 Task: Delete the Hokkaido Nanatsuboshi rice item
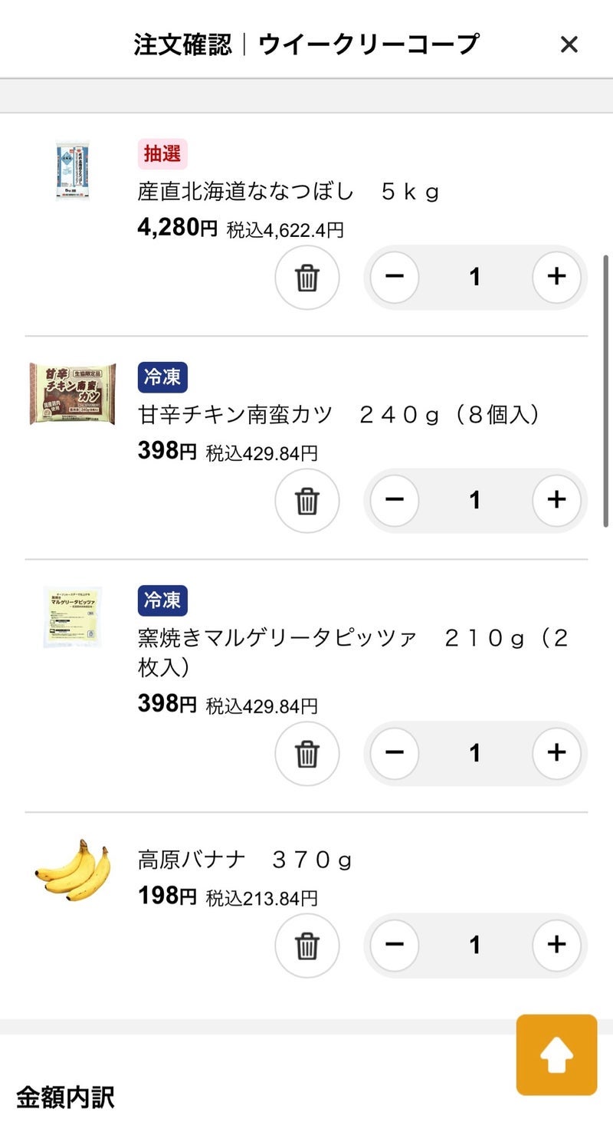(x=306, y=277)
